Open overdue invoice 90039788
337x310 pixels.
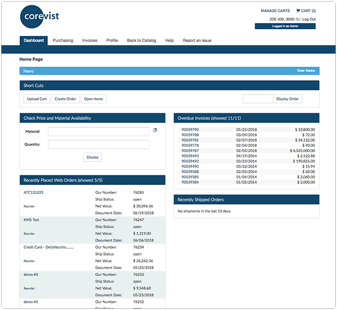tap(190, 135)
